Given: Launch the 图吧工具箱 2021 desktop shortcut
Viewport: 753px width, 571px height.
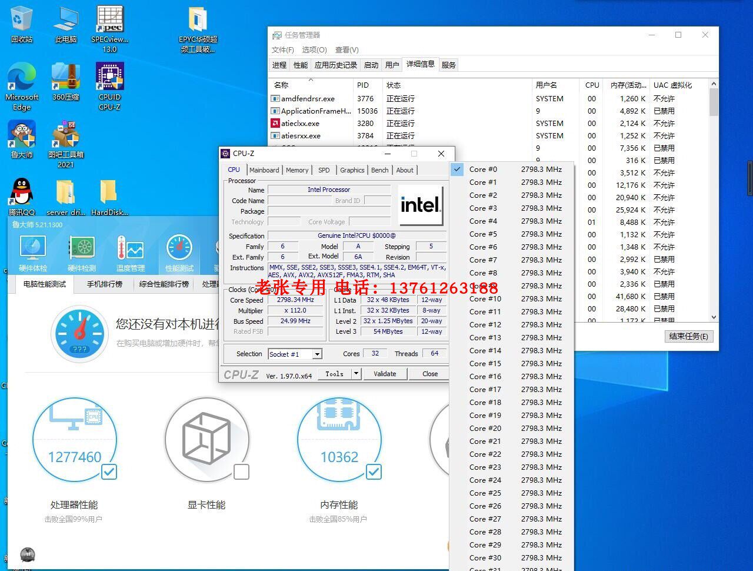Looking at the screenshot, I should (x=66, y=144).
